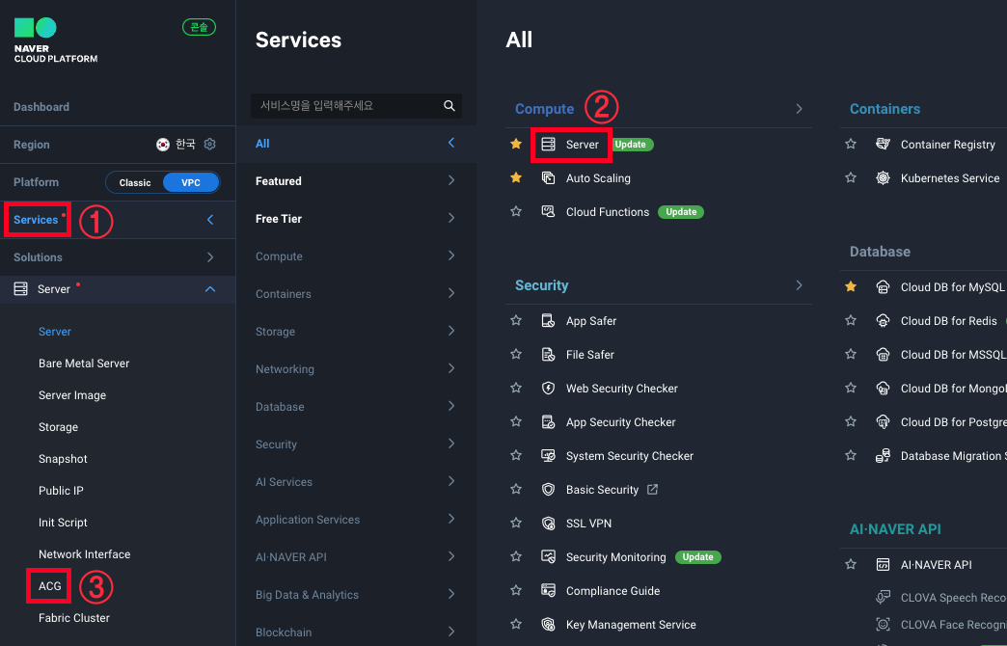Image resolution: width=1007 pixels, height=646 pixels.
Task: Click the App Safer icon
Action: (548, 320)
